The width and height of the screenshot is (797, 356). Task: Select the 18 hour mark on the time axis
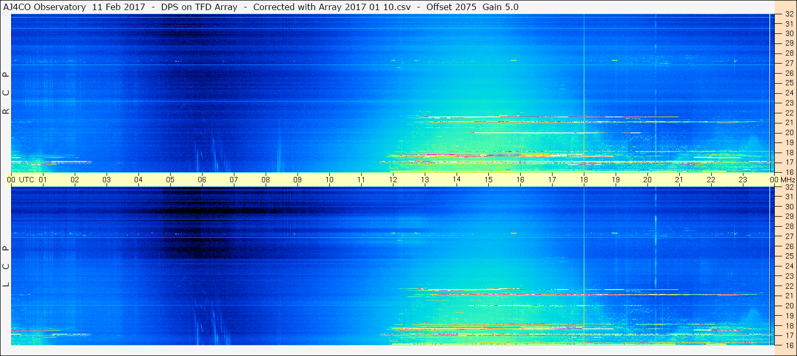click(x=584, y=180)
